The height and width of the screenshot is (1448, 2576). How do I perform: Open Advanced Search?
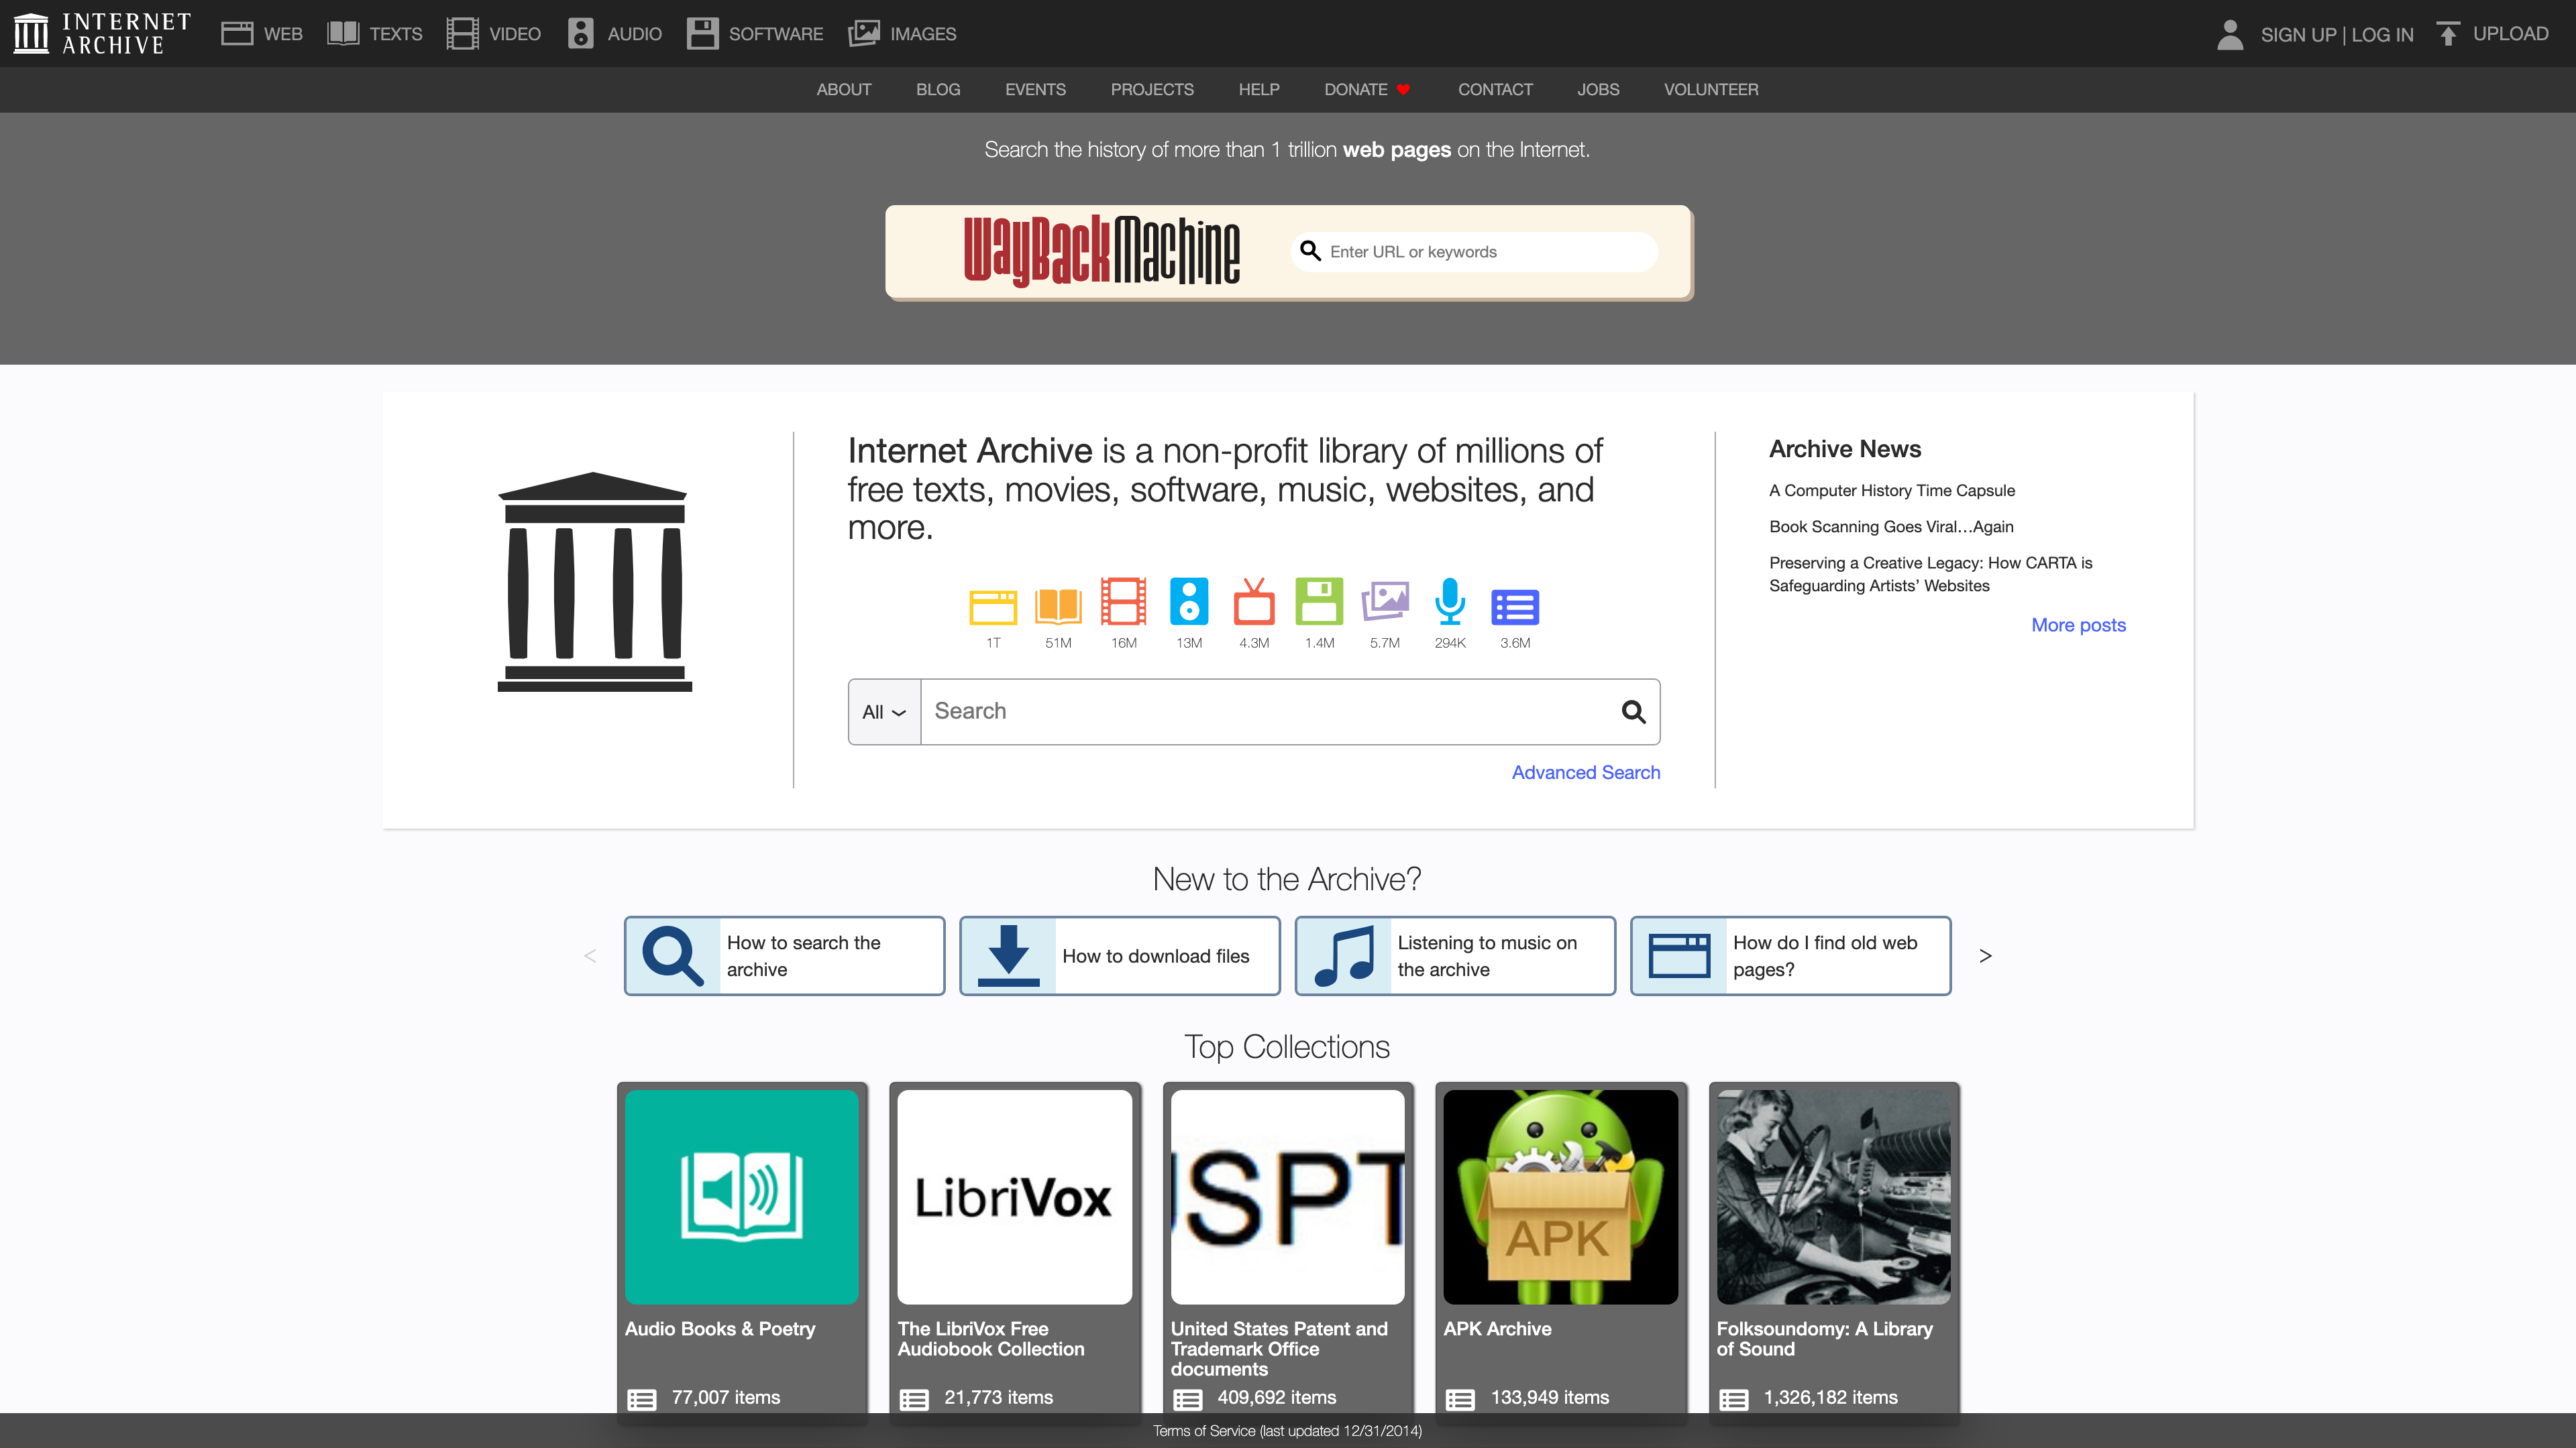(1586, 772)
